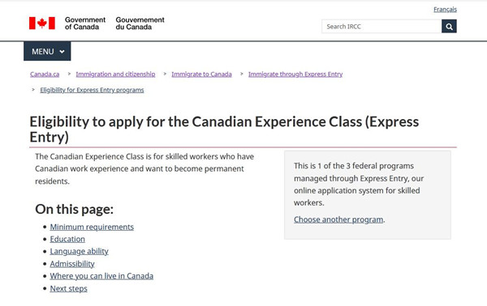Screen dimensions: 487x306
Task: Jump to the Next steps section
Action: (x=69, y=288)
